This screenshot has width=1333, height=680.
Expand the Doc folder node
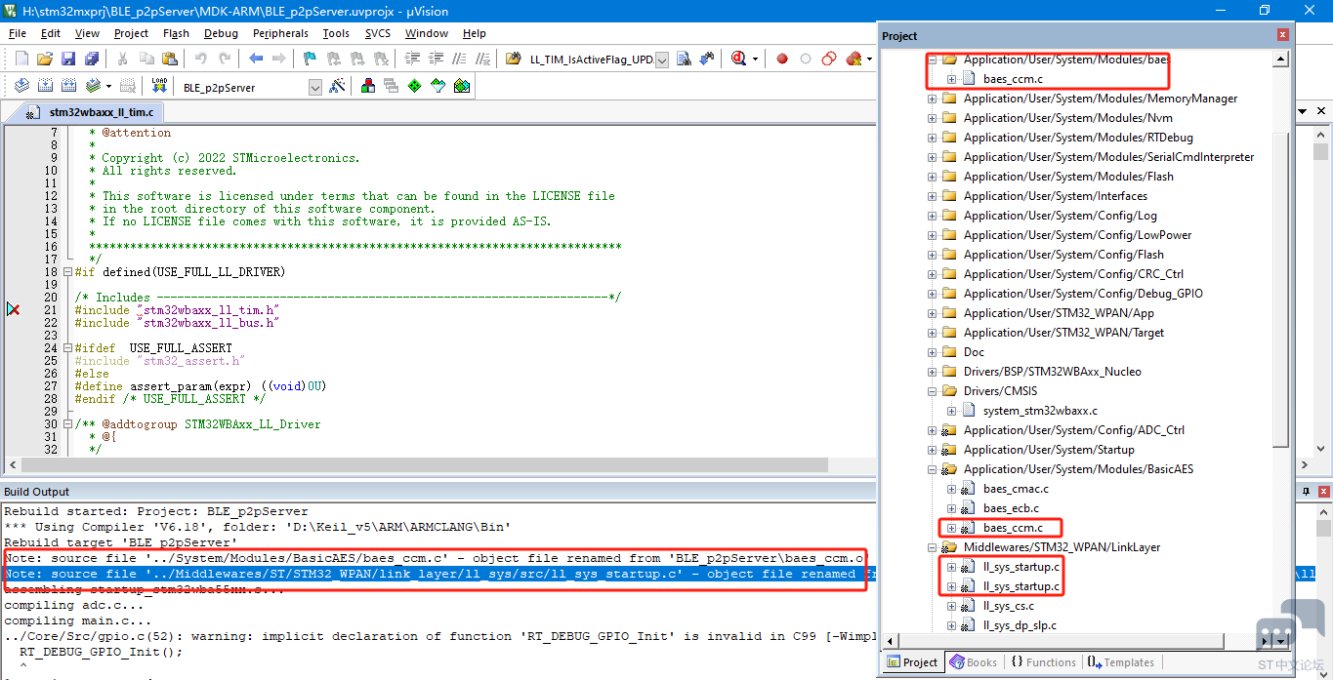[932, 352]
